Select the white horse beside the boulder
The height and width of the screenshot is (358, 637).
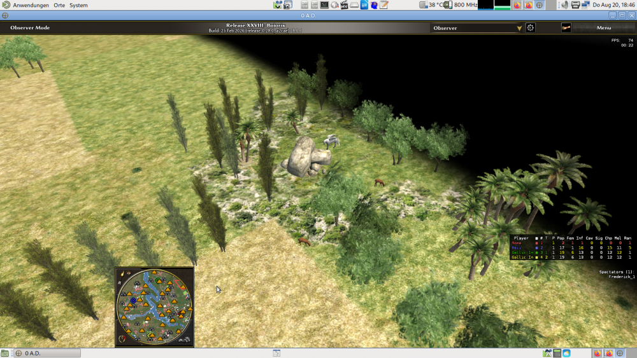coord(331,141)
